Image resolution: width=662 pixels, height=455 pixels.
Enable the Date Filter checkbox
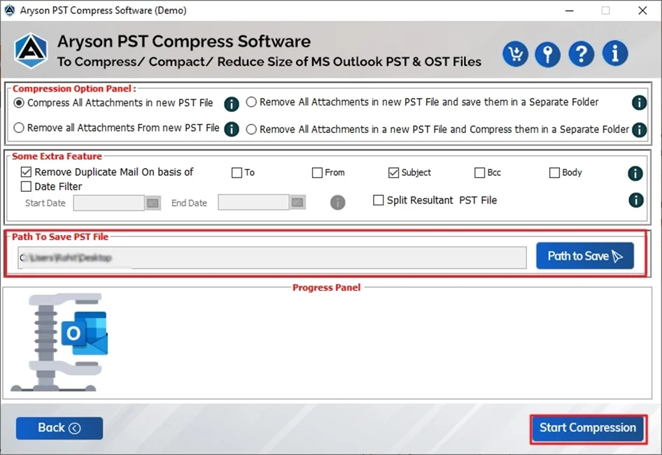click(x=26, y=186)
